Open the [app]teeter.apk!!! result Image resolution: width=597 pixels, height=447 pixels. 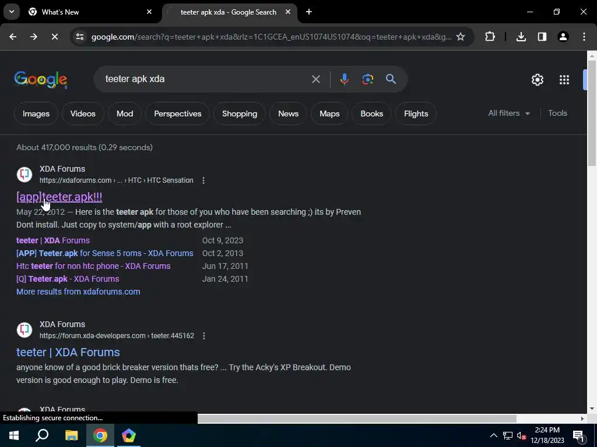pyautogui.click(x=59, y=197)
